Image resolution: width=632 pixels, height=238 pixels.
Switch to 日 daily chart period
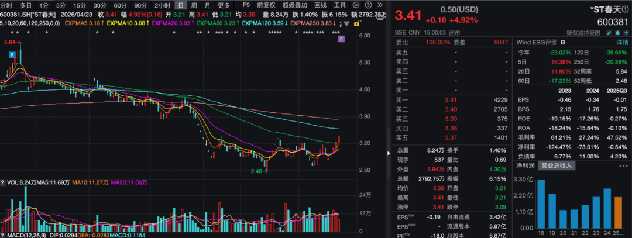181,5
